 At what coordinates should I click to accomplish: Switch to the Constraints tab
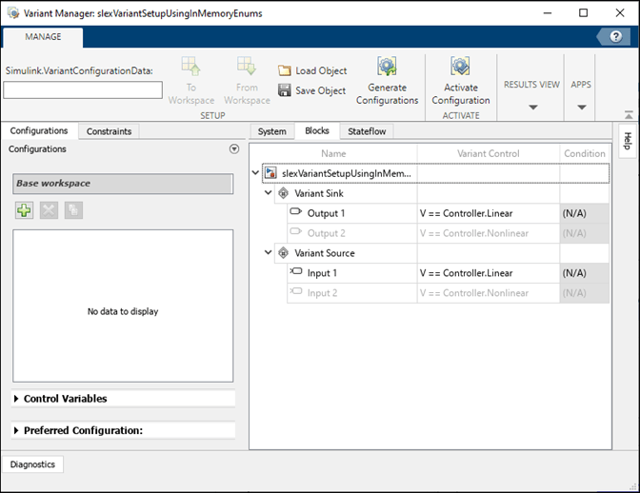tap(109, 131)
